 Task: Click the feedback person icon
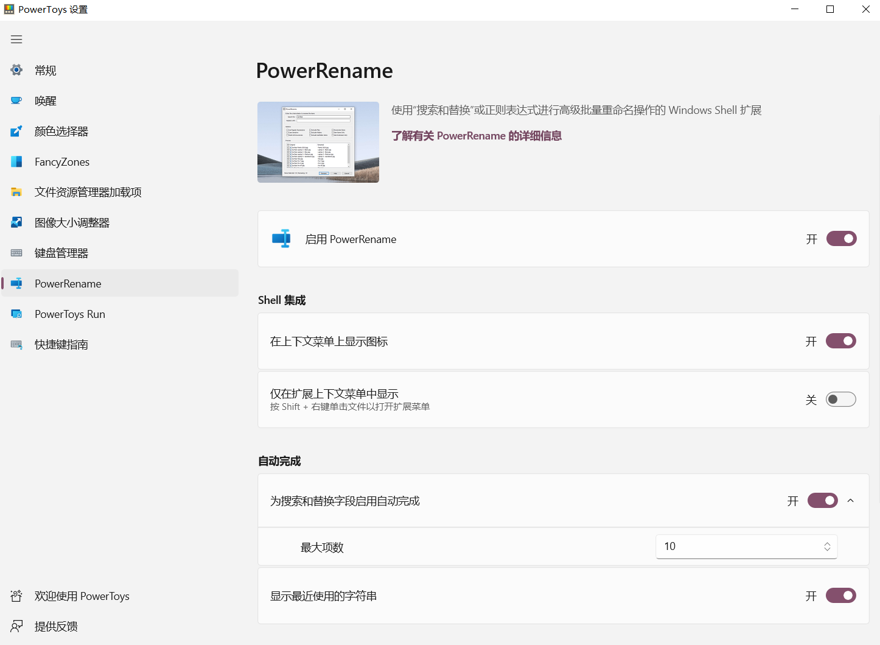pos(16,626)
